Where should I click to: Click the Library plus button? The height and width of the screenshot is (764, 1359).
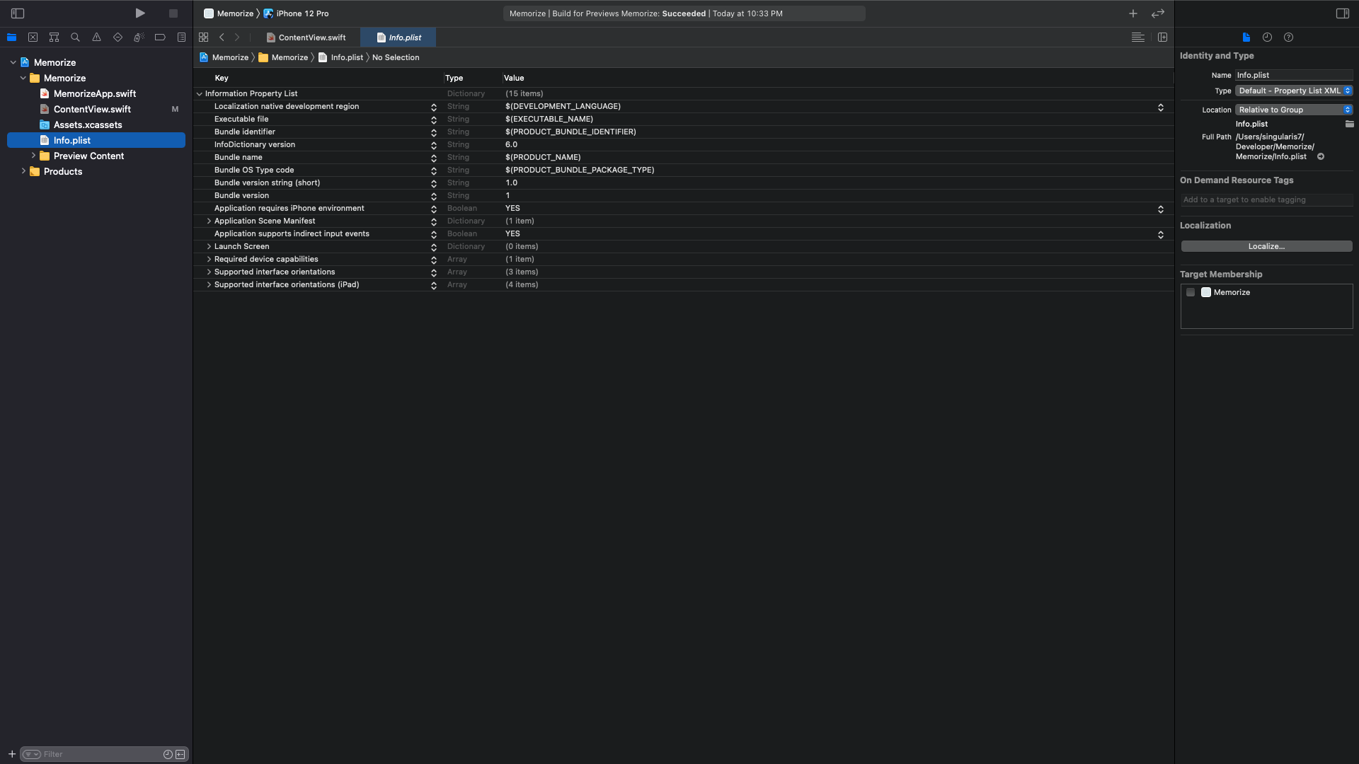(x=1132, y=13)
